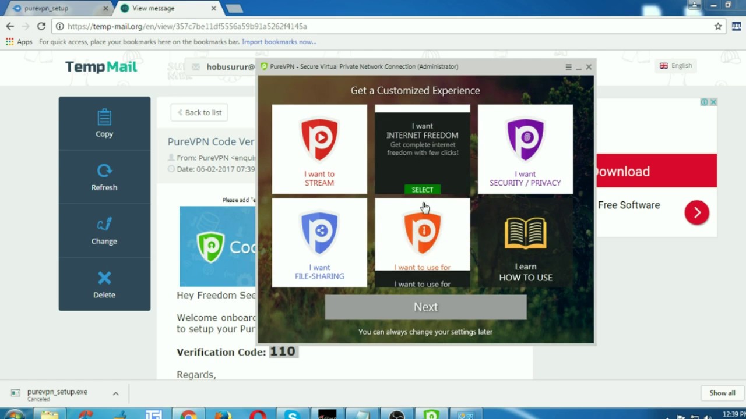The height and width of the screenshot is (419, 746).
Task: Minimize the PureVPN window
Action: pos(579,67)
